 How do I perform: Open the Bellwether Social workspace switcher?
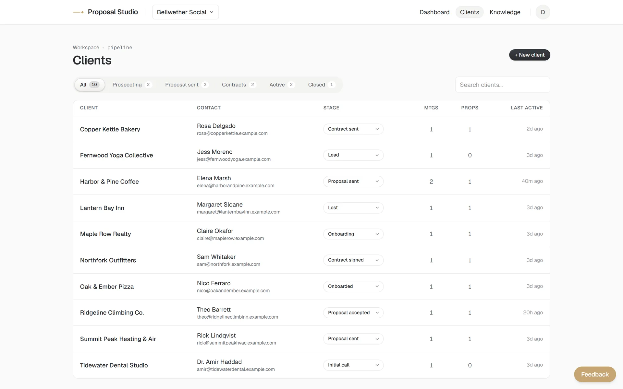[x=185, y=12]
